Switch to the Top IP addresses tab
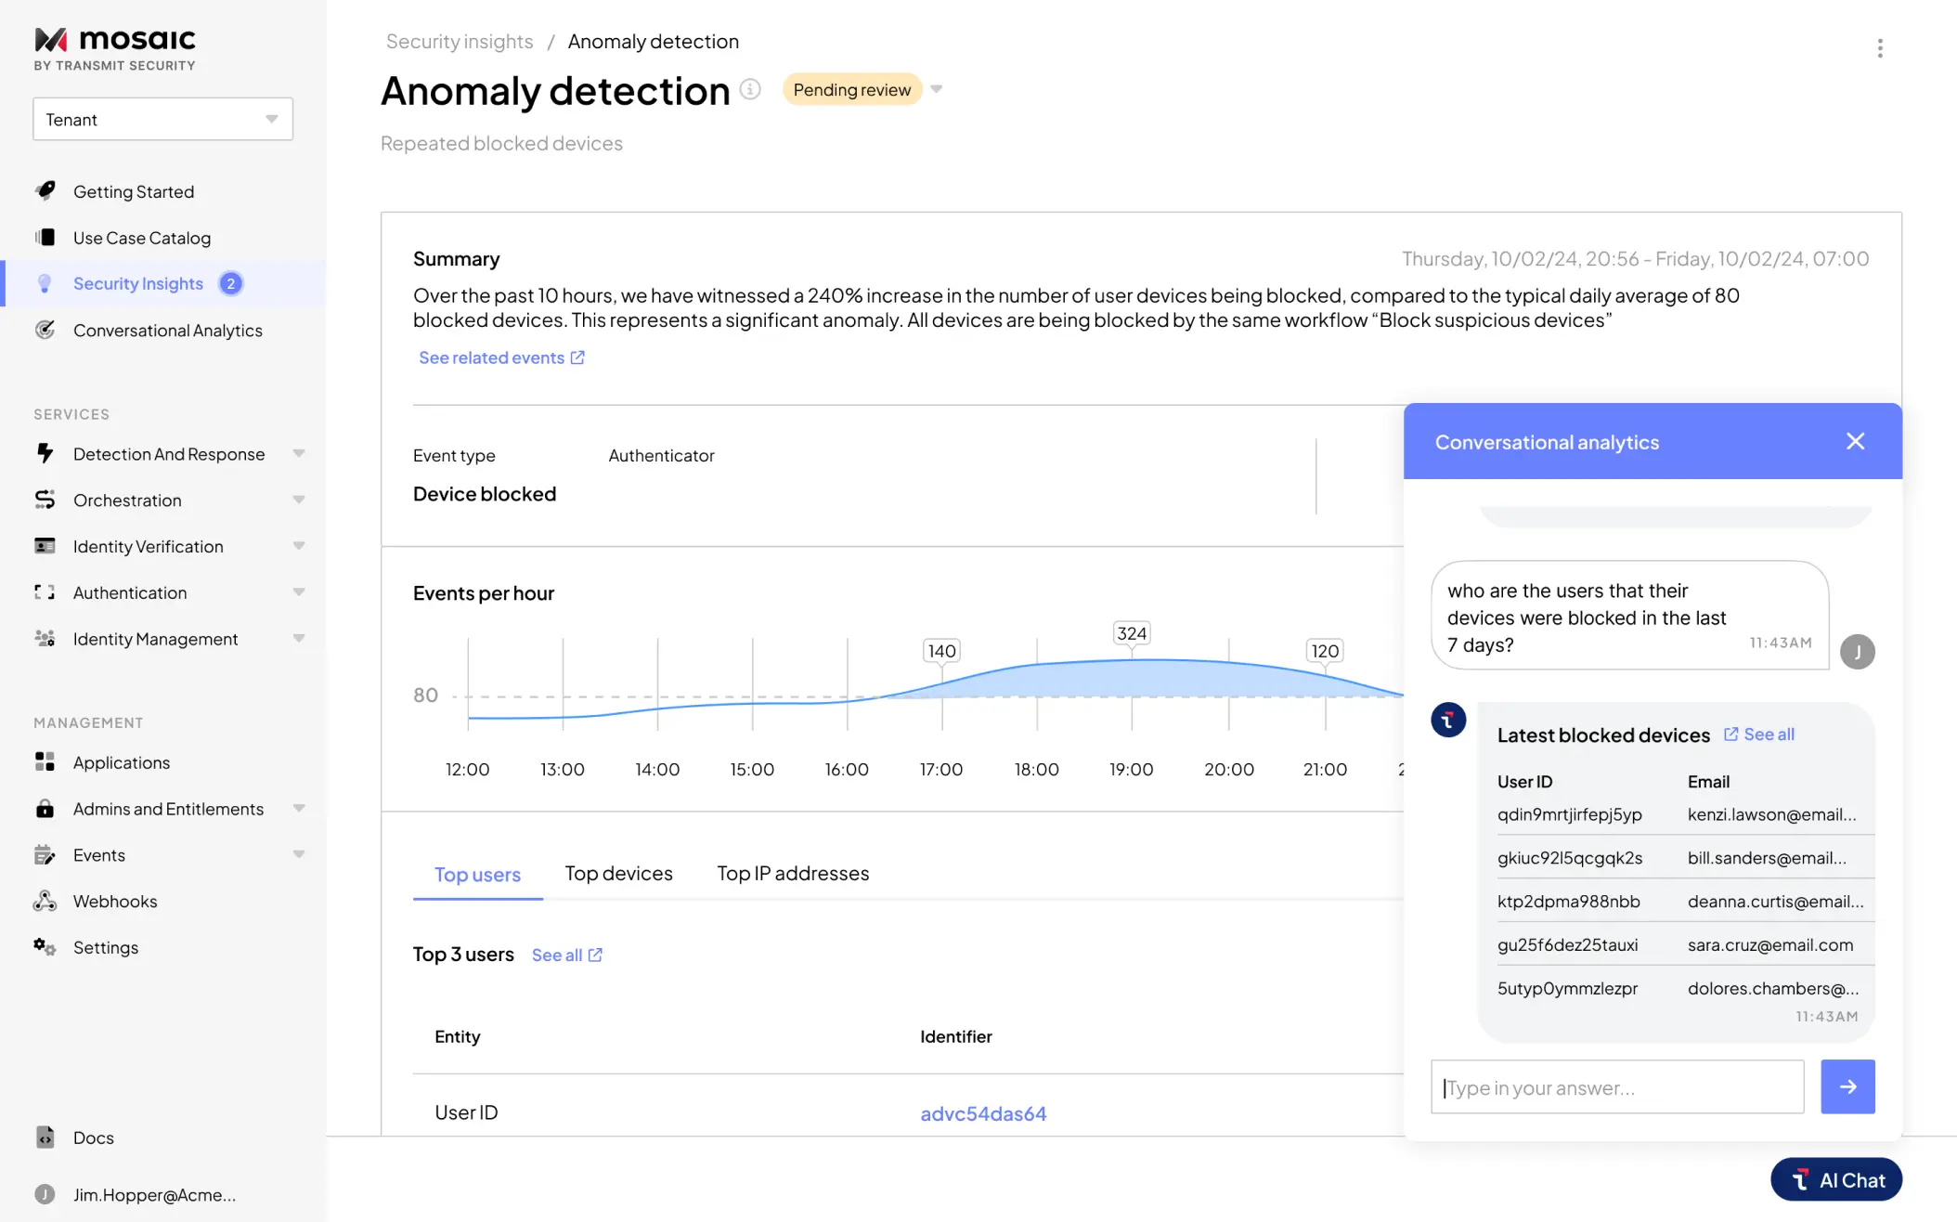Image resolution: width=1957 pixels, height=1222 pixels. (x=792, y=873)
